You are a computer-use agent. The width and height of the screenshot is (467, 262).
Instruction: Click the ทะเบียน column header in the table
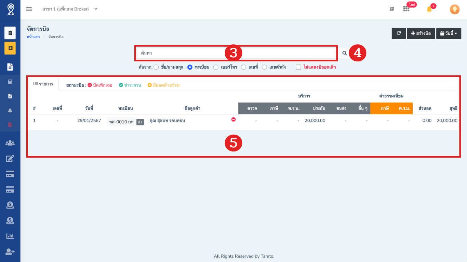coord(125,108)
